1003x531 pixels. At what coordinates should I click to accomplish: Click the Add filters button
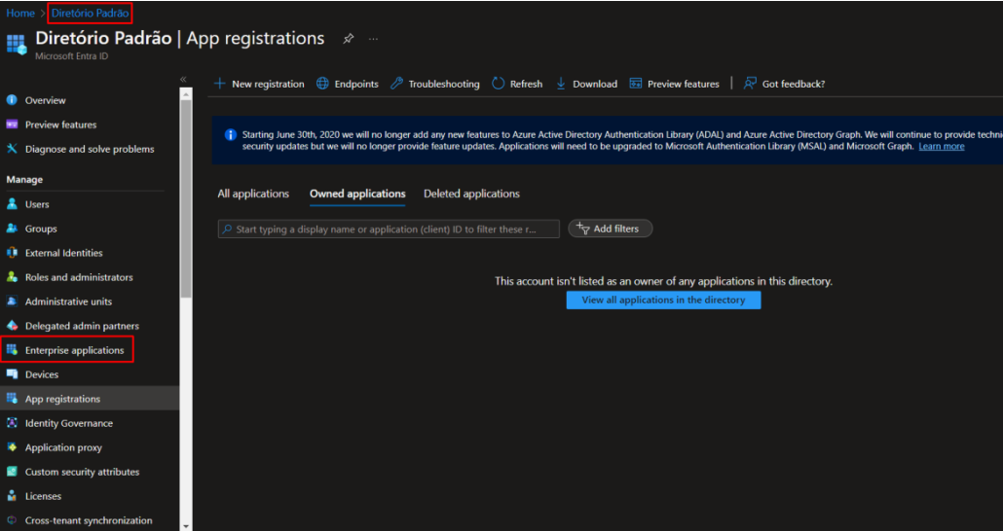tap(611, 229)
